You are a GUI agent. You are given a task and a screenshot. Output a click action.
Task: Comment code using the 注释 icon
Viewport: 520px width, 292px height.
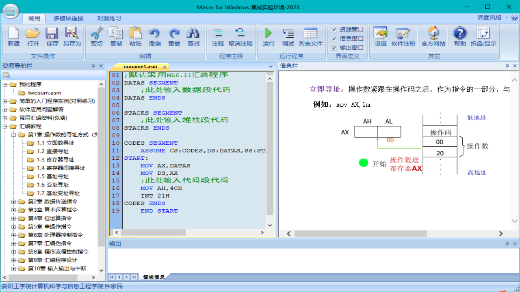pyautogui.click(x=218, y=37)
